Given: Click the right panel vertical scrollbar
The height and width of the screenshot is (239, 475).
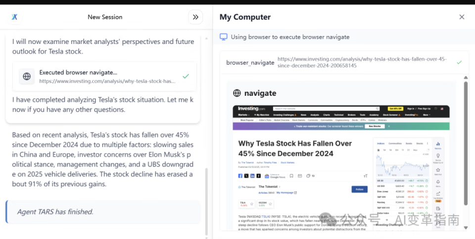Looking at the screenshot, I should pyautogui.click(x=465, y=143).
